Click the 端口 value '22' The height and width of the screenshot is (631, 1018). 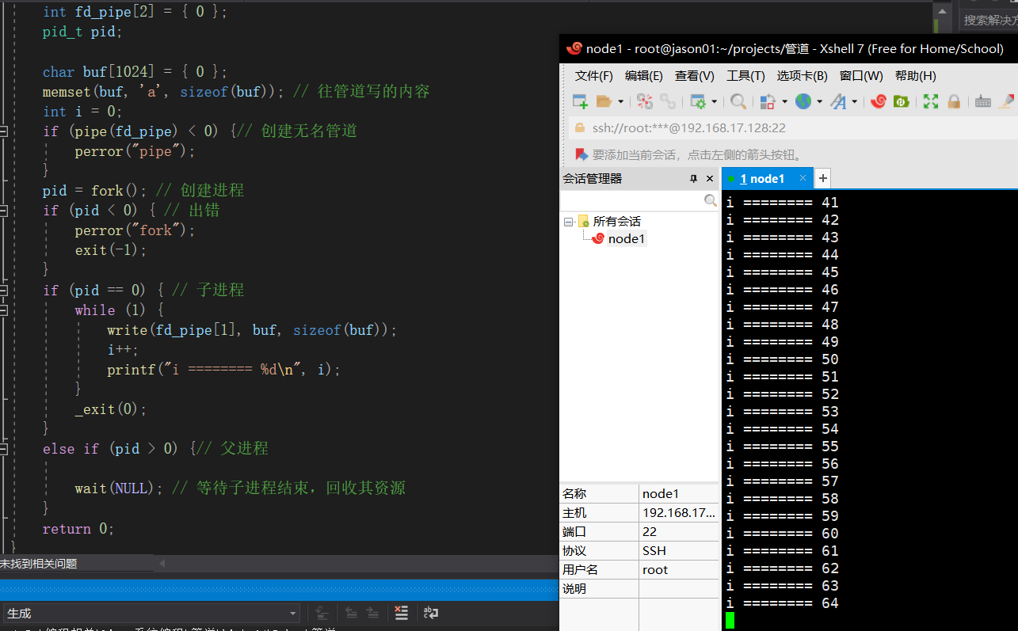point(679,532)
